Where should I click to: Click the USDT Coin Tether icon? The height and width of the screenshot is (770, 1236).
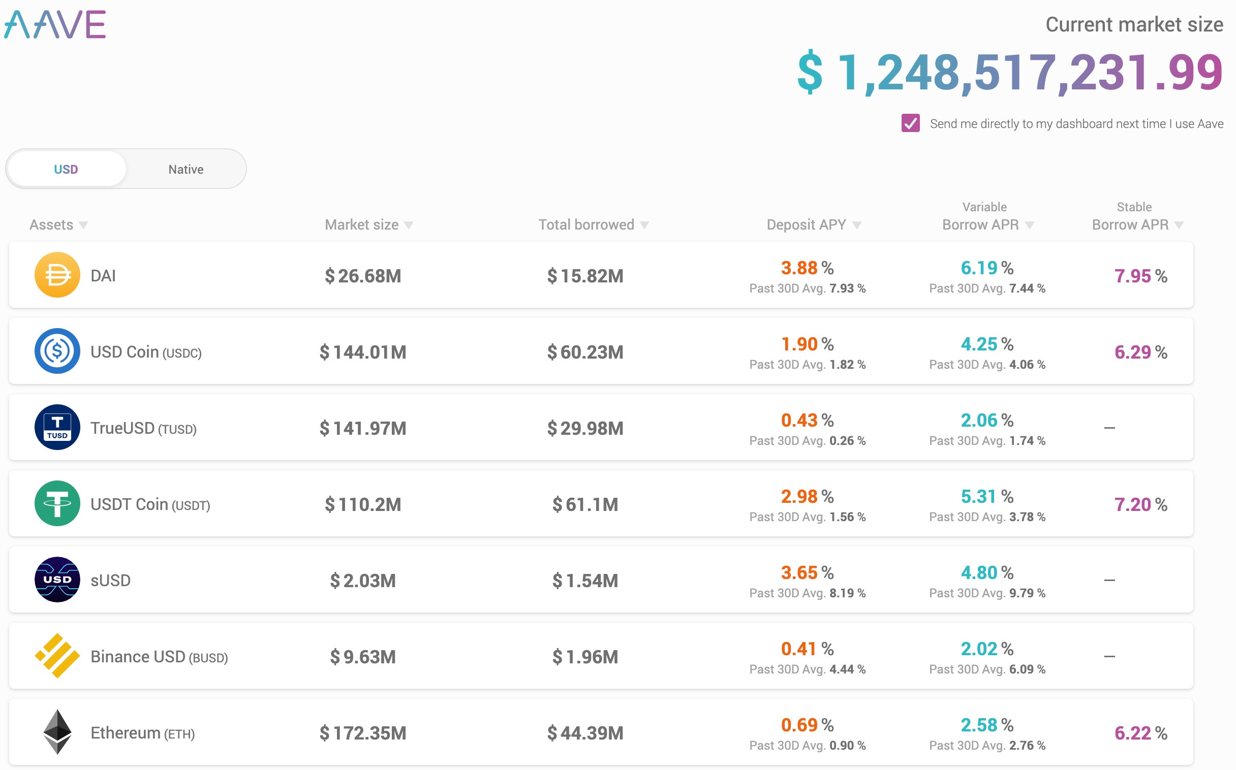click(57, 504)
